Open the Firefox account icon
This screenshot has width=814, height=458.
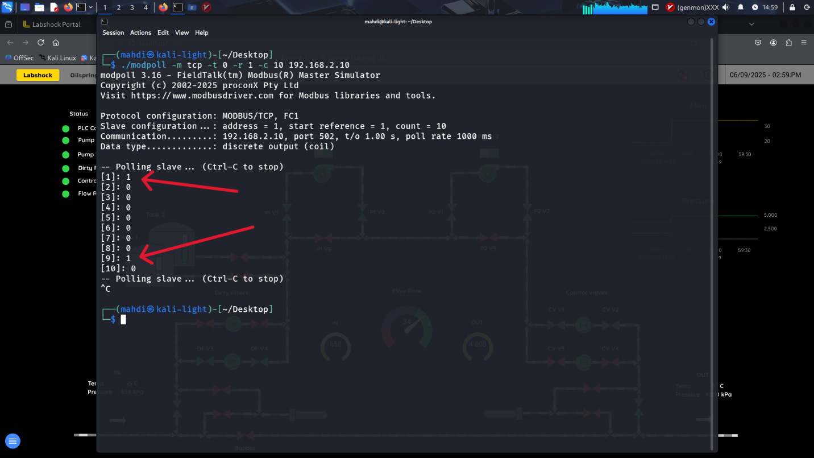pos(774,43)
